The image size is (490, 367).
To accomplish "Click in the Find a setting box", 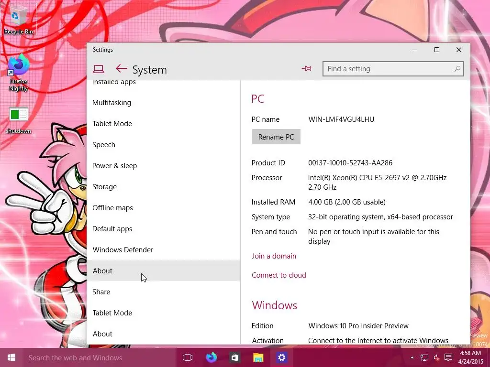I will point(393,69).
